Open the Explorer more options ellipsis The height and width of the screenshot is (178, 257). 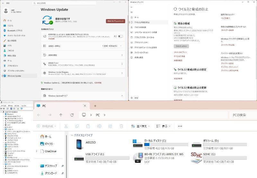[180, 126]
